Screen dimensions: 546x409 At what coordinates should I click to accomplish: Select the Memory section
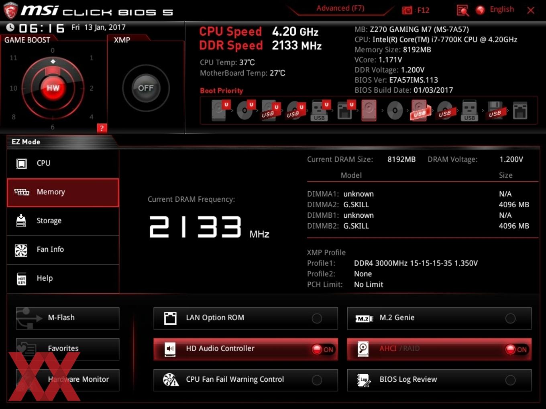(x=63, y=192)
